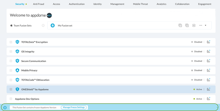This screenshot has height=111, width=220.
Task: Click the OS Integrity shield icon
Action: (17, 52)
